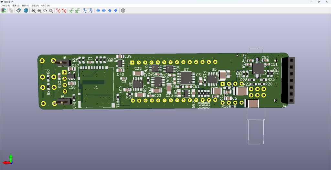Screen dimensions: 331x170
Task: Click the J5 jumper header
Action: tap(63, 102)
